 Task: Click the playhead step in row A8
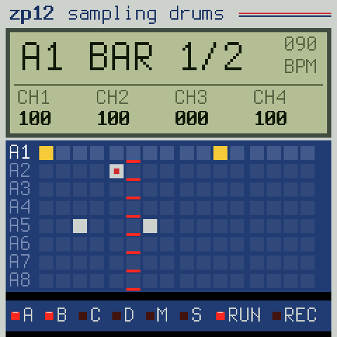tap(133, 281)
